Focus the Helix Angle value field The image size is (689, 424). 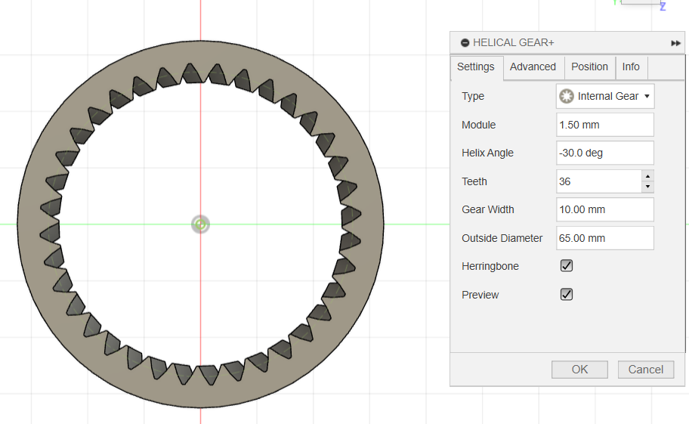[x=604, y=153]
